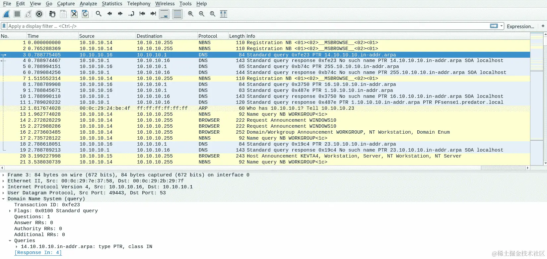This screenshot has height=259, width=547.
Task: Select packet 20 Host Announcement KEVTA4
Action: (265, 156)
